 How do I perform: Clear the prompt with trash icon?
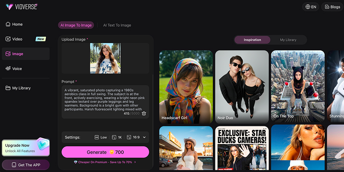click(x=144, y=114)
